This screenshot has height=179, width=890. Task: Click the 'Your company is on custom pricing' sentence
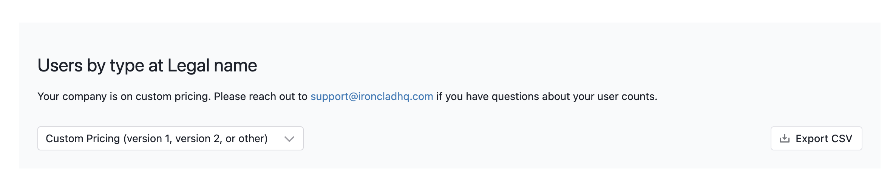(x=124, y=97)
